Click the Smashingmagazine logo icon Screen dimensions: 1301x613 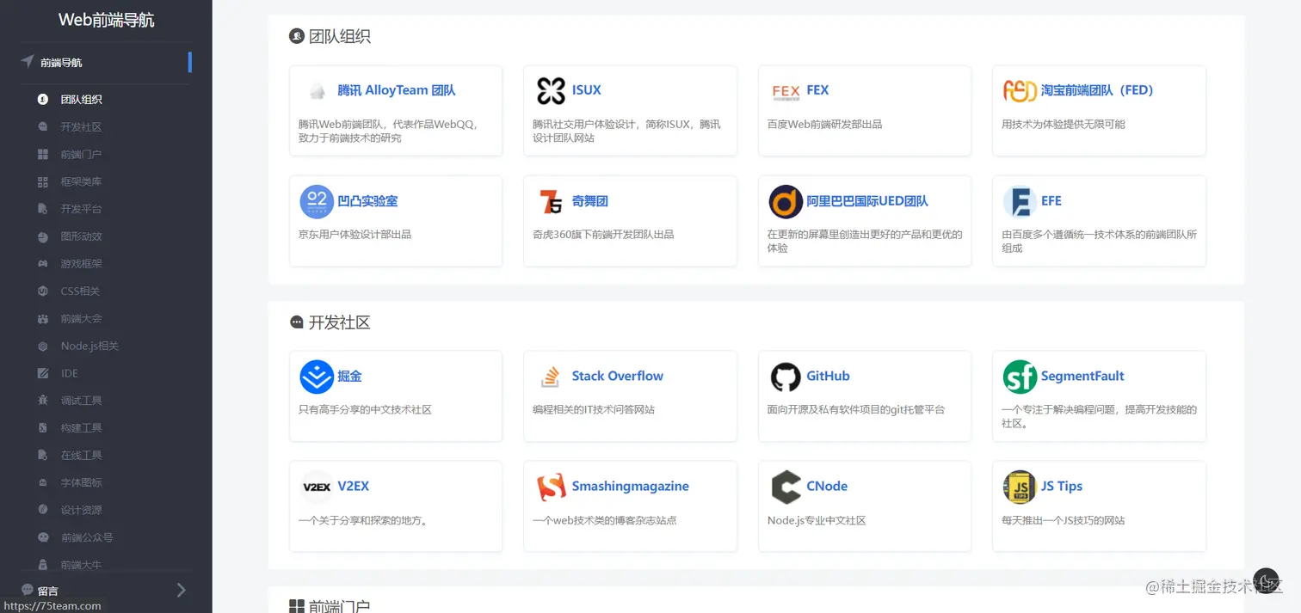551,487
